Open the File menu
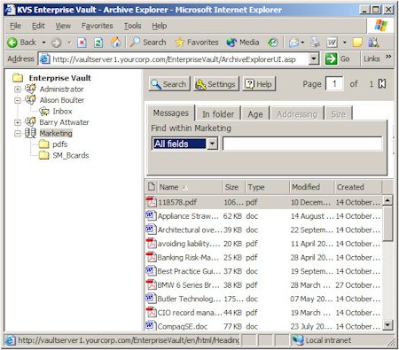399x350 pixels. pyautogui.click(x=15, y=26)
